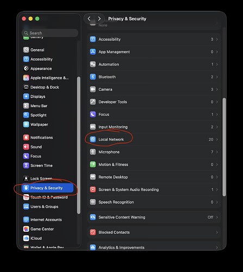
Task: Click the App Management icon
Action: (x=93, y=52)
